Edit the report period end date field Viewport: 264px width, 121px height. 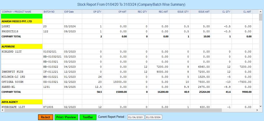point(154,117)
